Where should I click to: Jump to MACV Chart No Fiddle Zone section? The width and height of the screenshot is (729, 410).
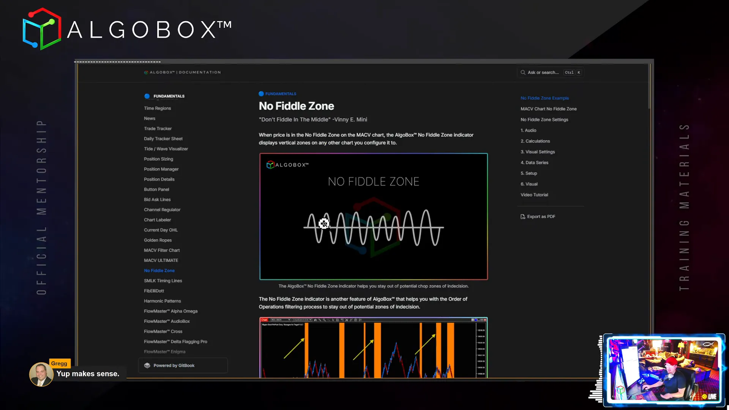pos(548,109)
